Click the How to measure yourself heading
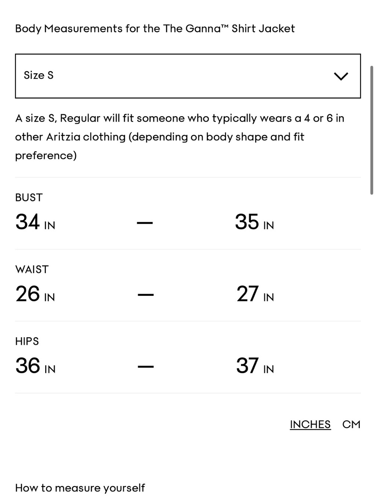The image size is (376, 501). pyautogui.click(x=80, y=488)
